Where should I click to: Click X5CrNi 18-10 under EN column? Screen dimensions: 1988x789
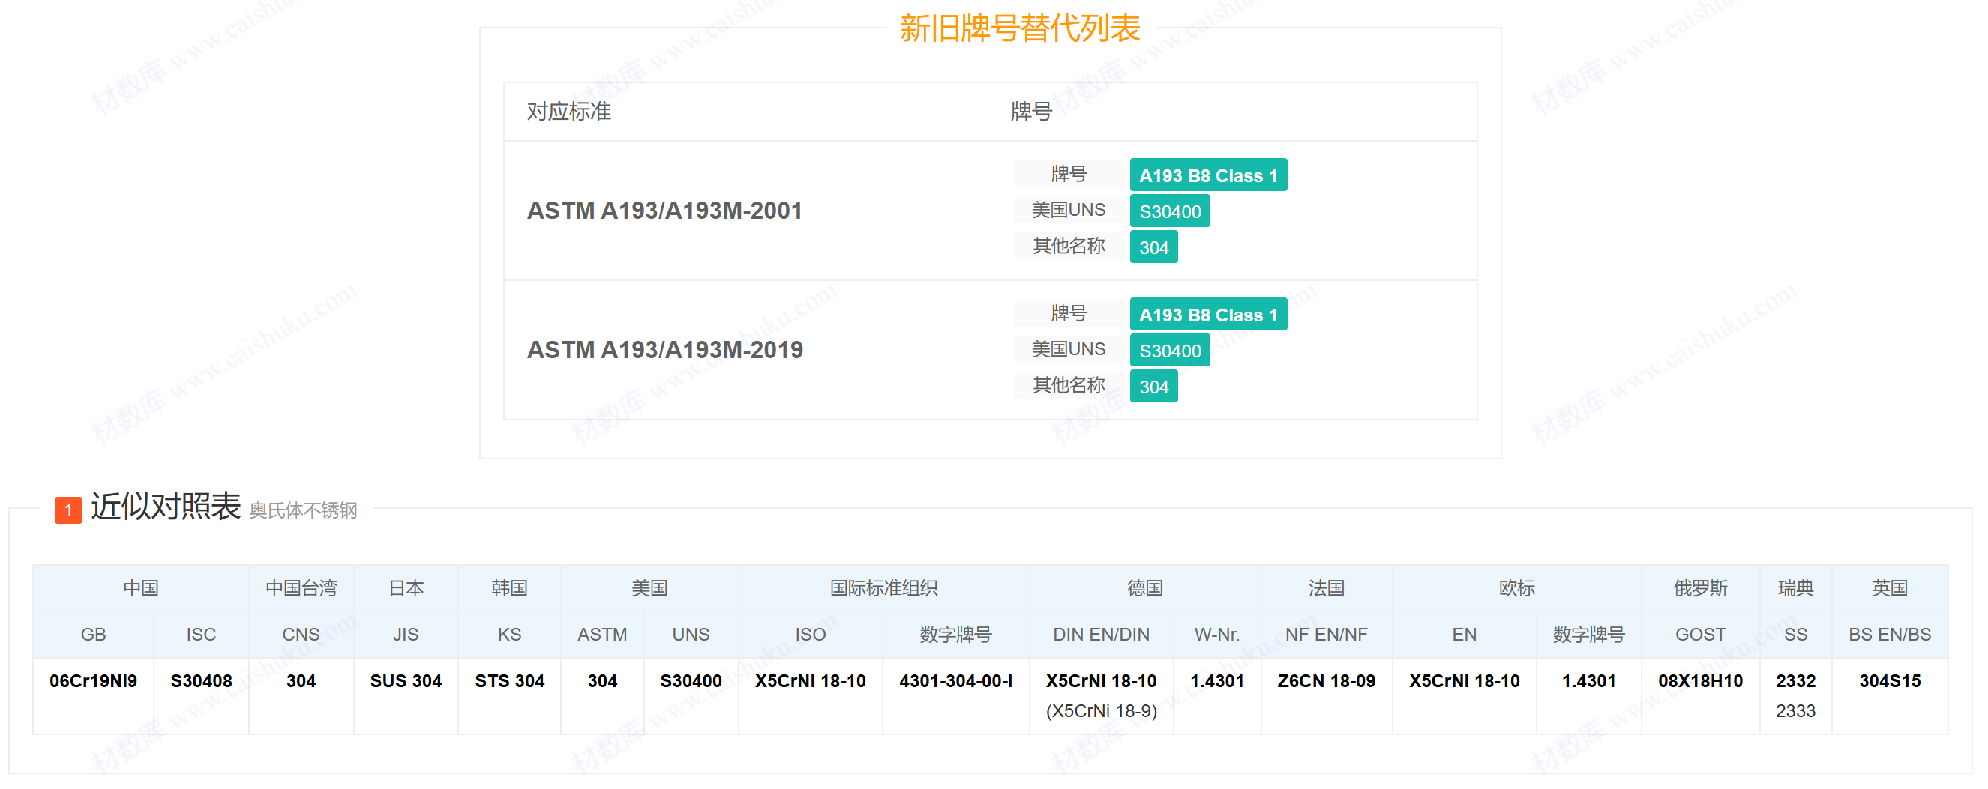pyautogui.click(x=1464, y=681)
